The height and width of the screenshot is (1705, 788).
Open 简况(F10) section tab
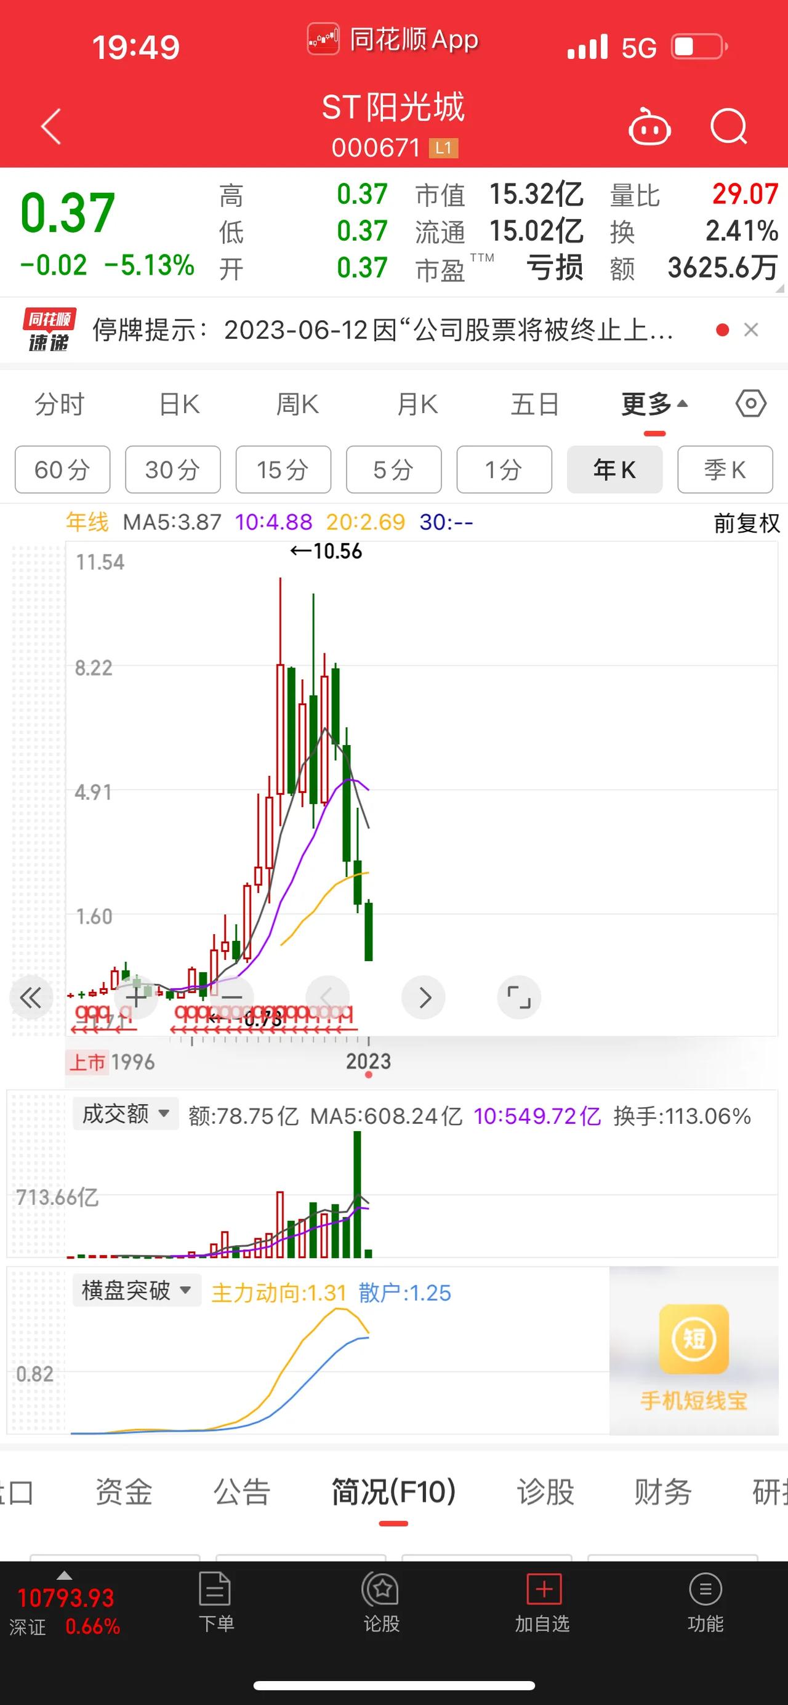pos(393,1492)
